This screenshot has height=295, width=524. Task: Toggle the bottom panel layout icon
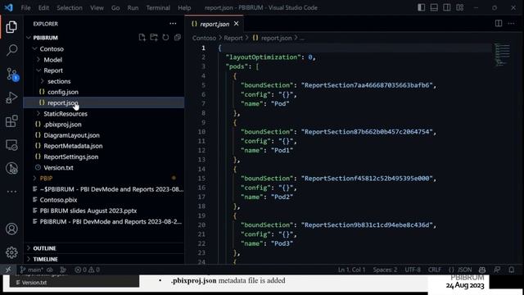tap(434, 7)
